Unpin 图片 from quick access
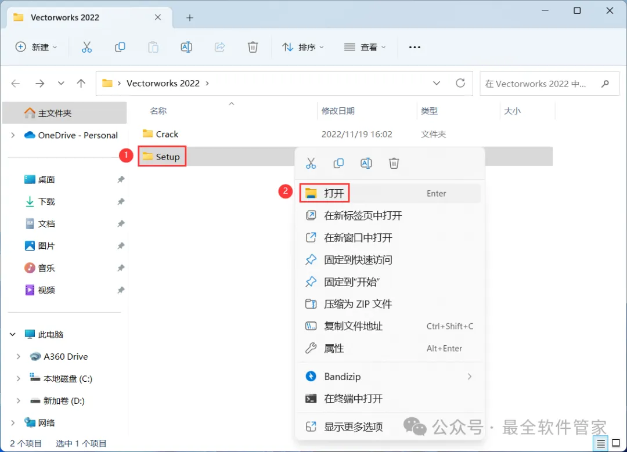 click(121, 246)
